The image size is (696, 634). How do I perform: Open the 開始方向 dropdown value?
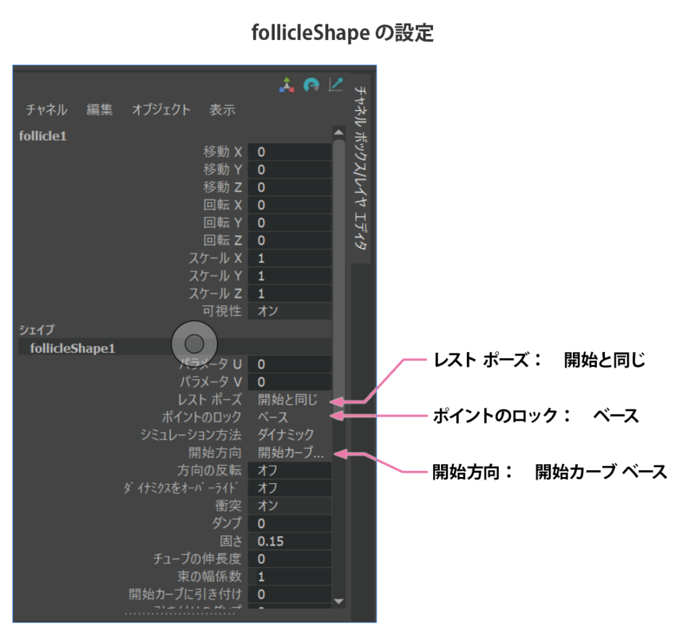tap(289, 453)
